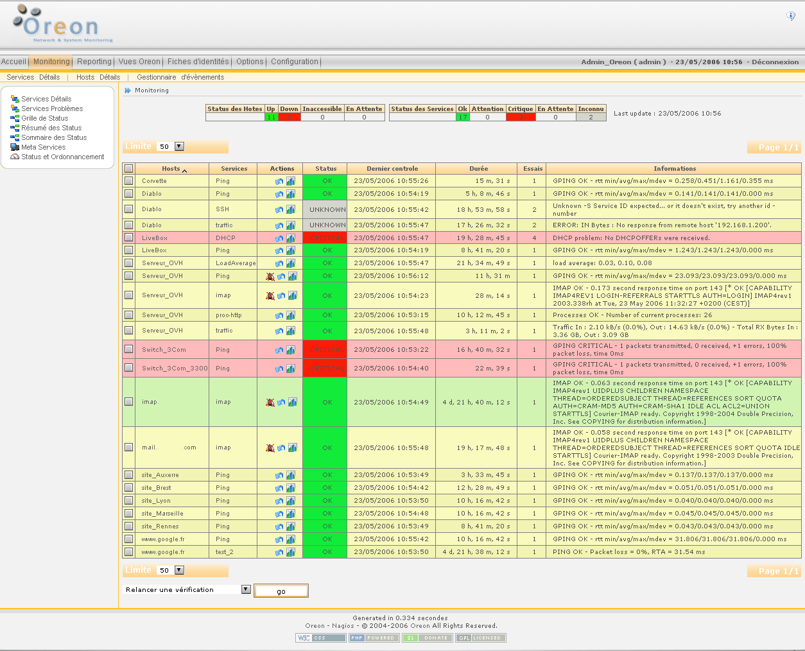Tick the Serveur_OVH proc-http checkbox
Image resolution: width=805 pixels, height=651 pixels.
pos(129,315)
